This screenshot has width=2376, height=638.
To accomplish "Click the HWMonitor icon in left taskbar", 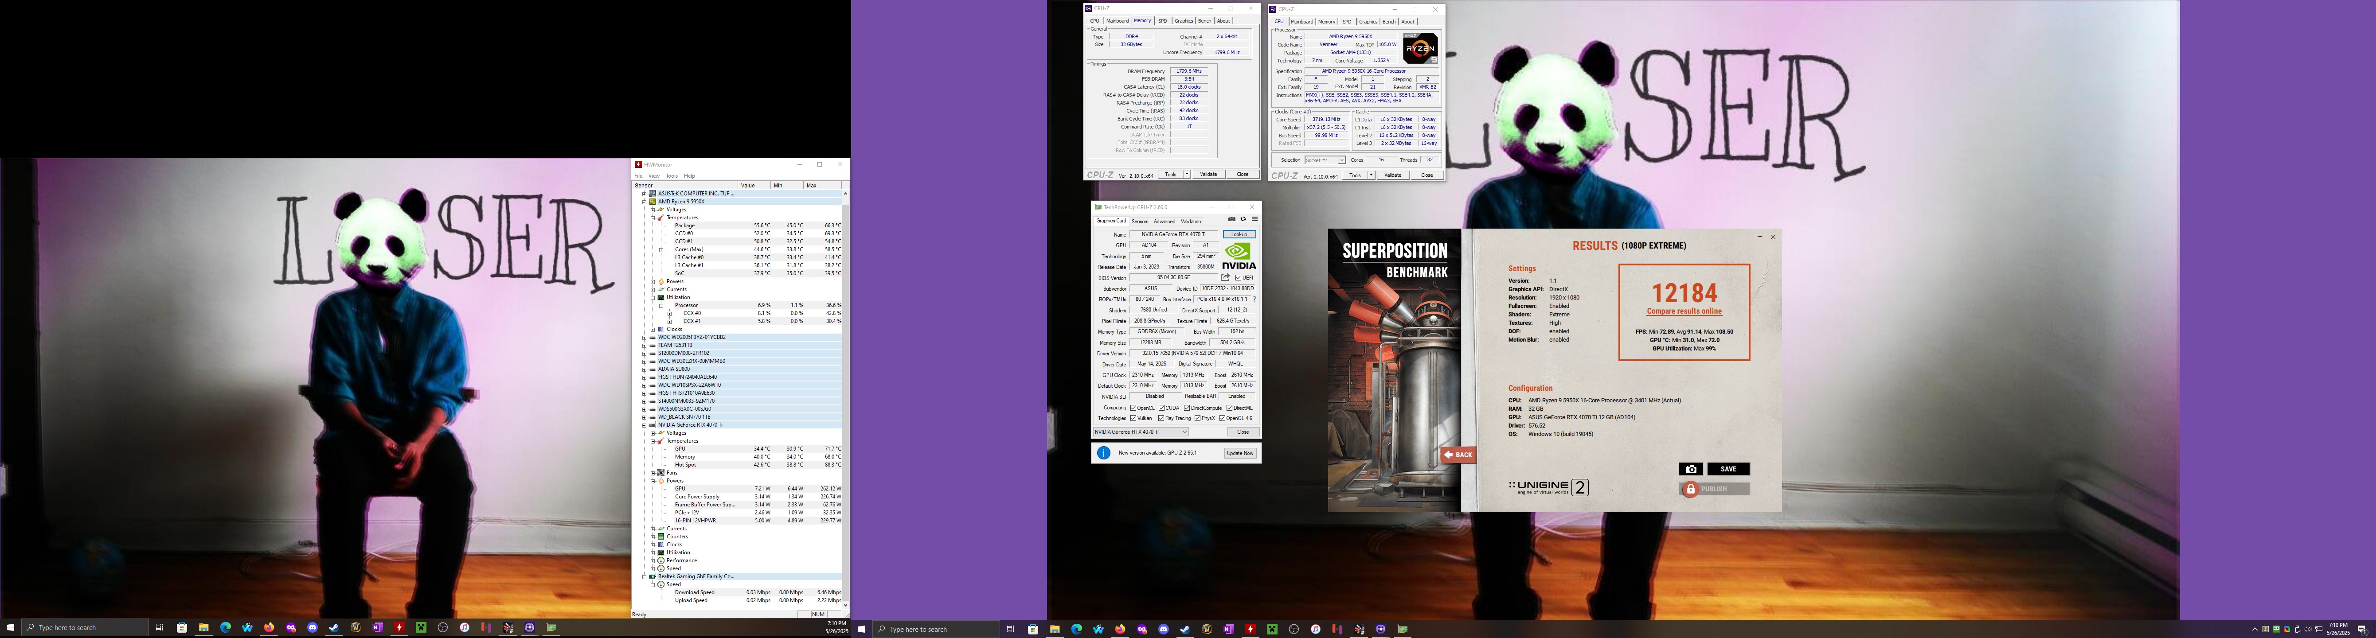I will (x=399, y=628).
